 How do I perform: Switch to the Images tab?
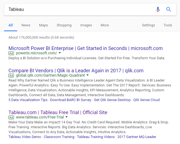[x=86, y=25]
